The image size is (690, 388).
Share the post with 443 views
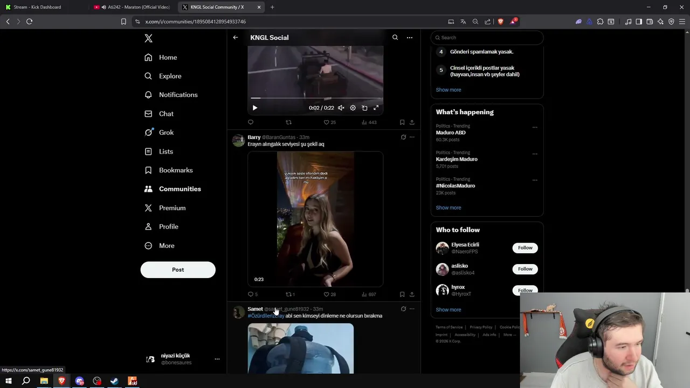[x=412, y=122]
